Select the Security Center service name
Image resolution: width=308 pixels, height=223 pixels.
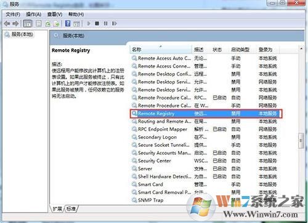pos(155,161)
